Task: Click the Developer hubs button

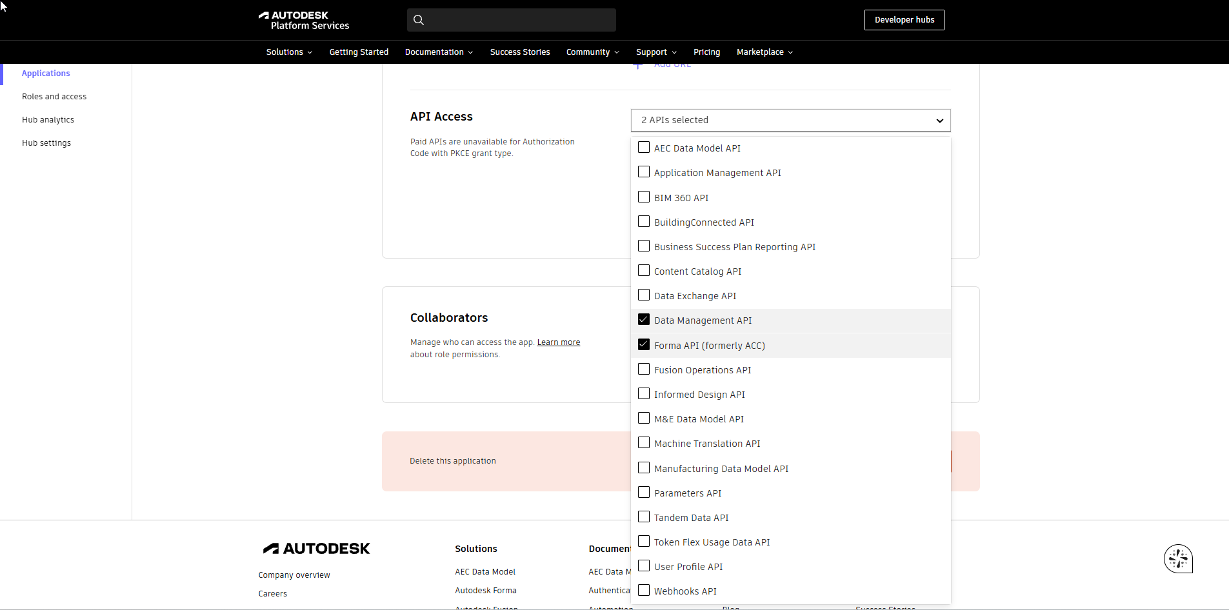Action: (x=904, y=20)
